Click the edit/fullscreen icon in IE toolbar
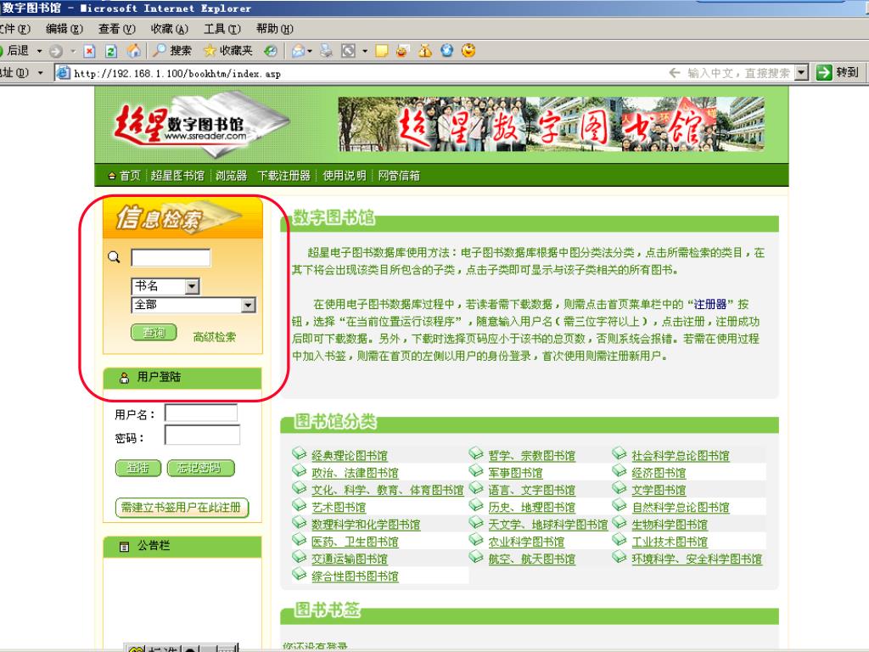Image resolution: width=869 pixels, height=652 pixels. (348, 51)
